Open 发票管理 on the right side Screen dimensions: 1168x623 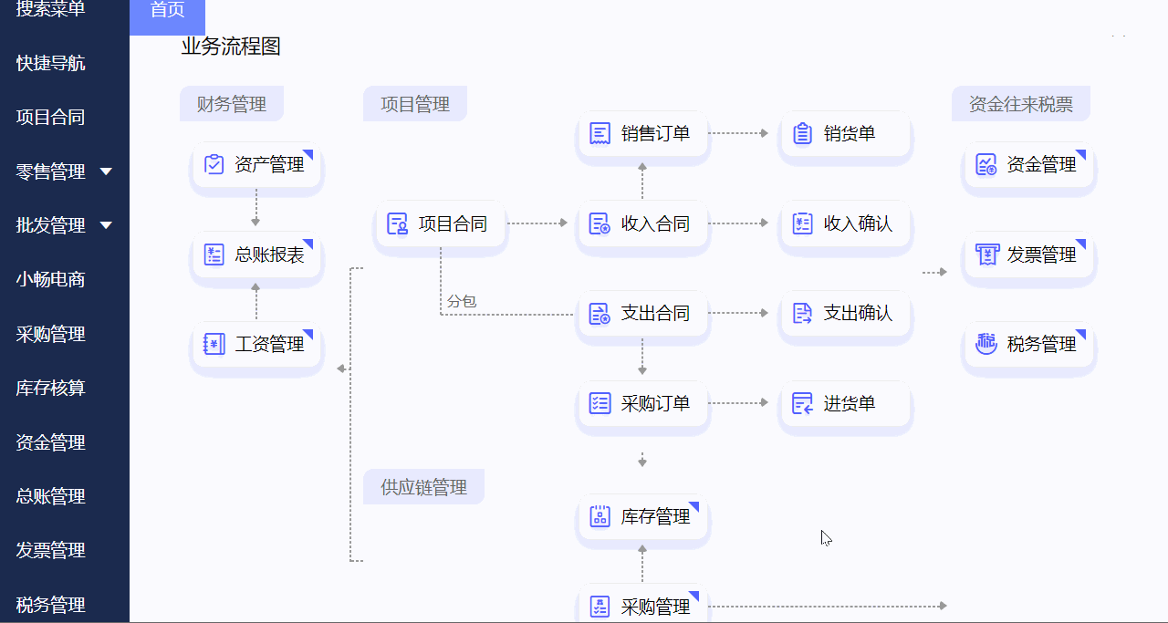[985, 255]
